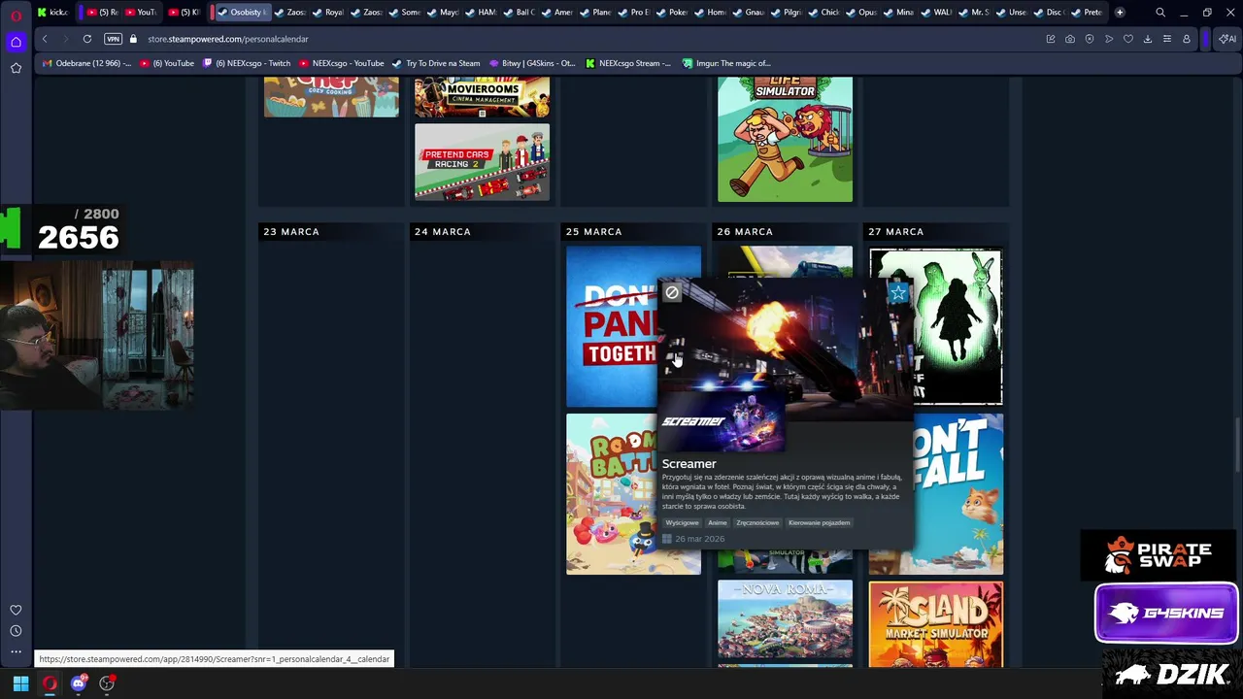Switch to the YouTube tab
This screenshot has height=699, width=1243.
[139, 13]
